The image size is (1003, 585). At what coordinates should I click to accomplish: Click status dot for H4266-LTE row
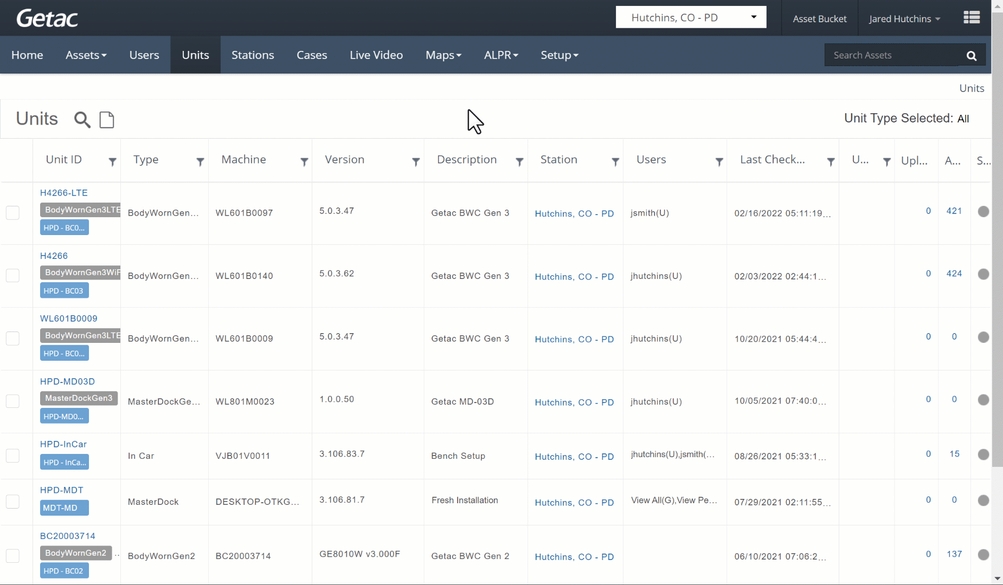pyautogui.click(x=983, y=211)
